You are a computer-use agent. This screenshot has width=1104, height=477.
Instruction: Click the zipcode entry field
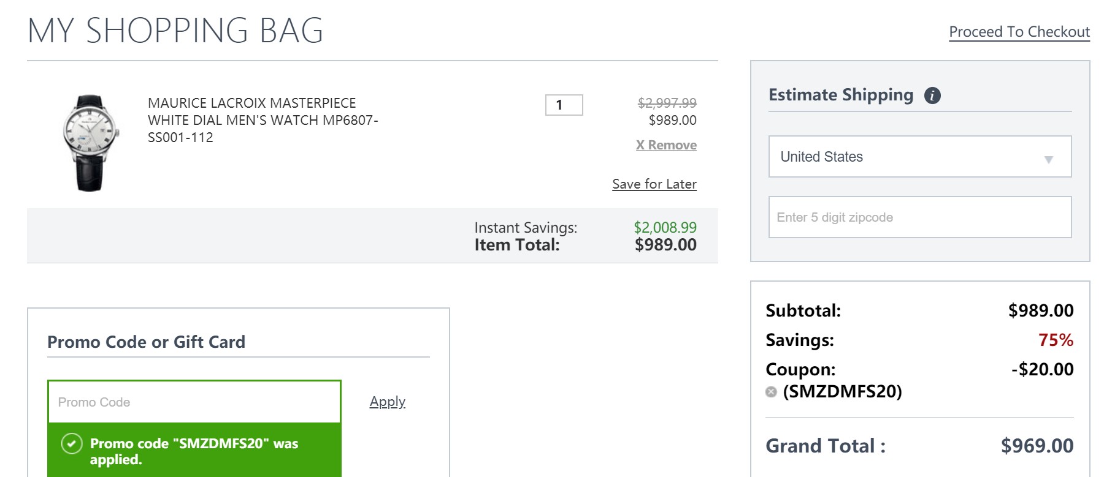(x=919, y=217)
